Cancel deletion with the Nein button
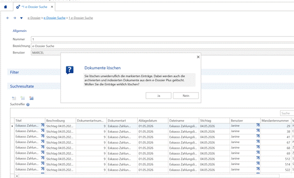The image size is (294, 178). (x=186, y=96)
